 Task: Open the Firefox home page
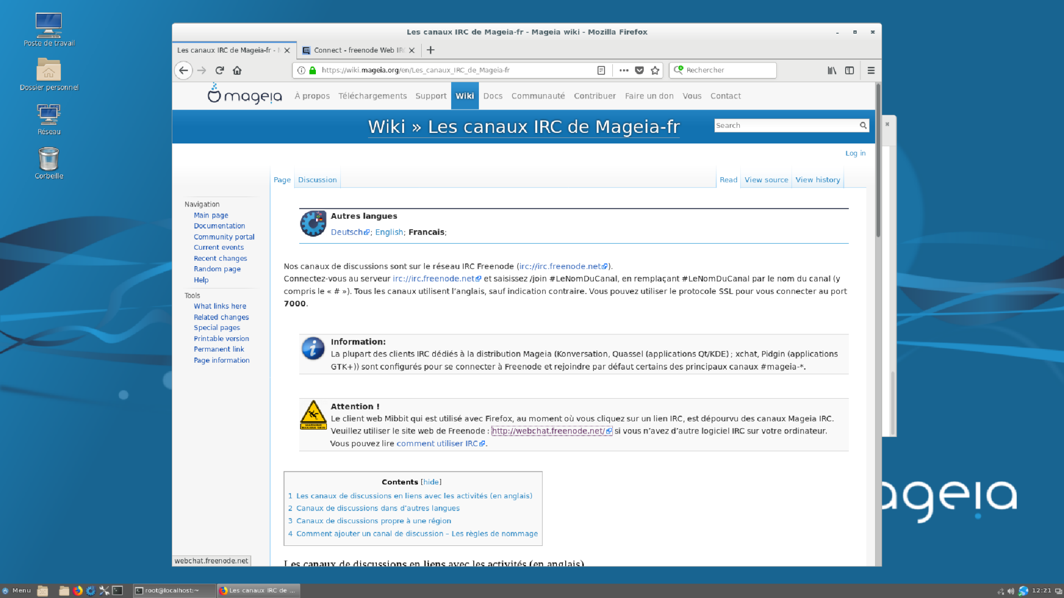click(237, 70)
